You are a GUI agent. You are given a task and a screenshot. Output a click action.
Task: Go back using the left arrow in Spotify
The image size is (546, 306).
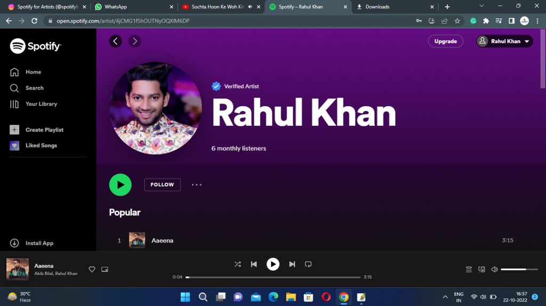click(116, 41)
